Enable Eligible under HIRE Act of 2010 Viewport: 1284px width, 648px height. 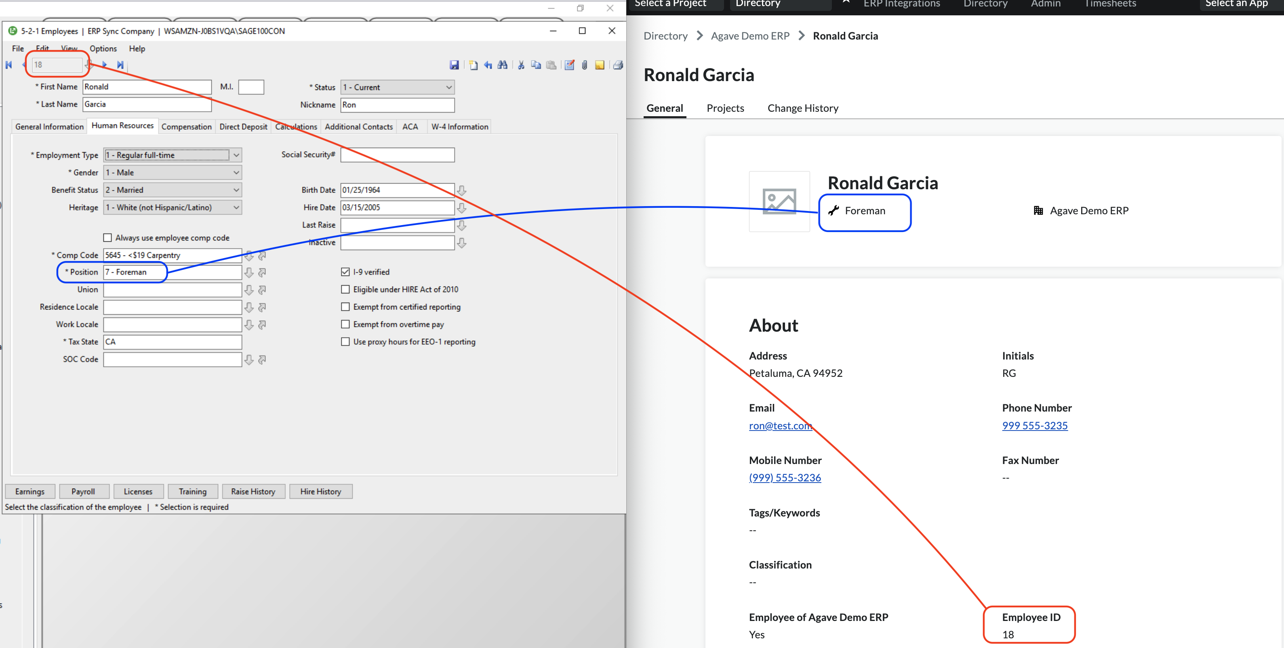[x=345, y=290]
